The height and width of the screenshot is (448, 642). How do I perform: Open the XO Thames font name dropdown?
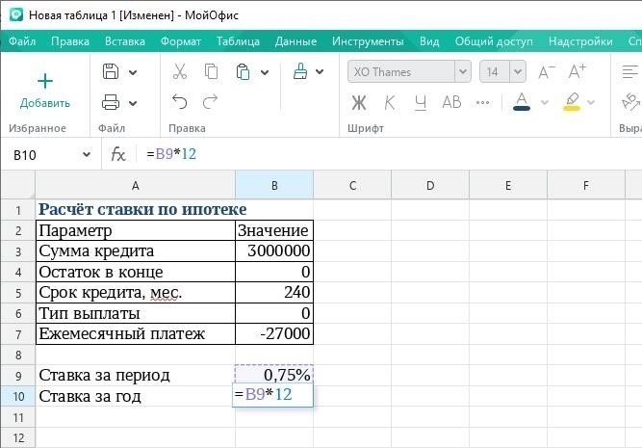click(463, 71)
